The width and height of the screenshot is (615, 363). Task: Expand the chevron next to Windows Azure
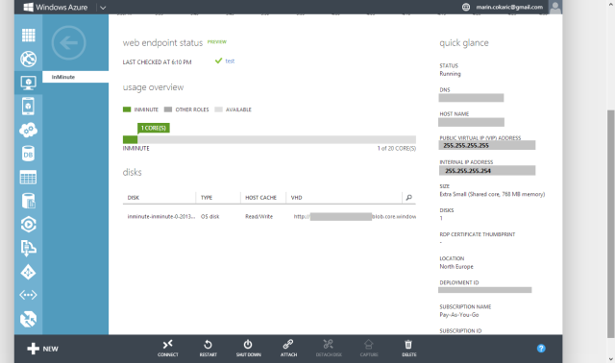(x=103, y=8)
